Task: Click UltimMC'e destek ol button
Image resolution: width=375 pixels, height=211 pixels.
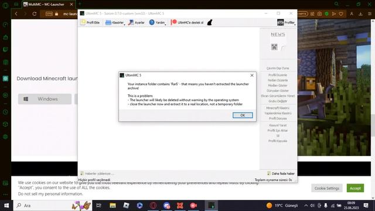Action: 187,22
